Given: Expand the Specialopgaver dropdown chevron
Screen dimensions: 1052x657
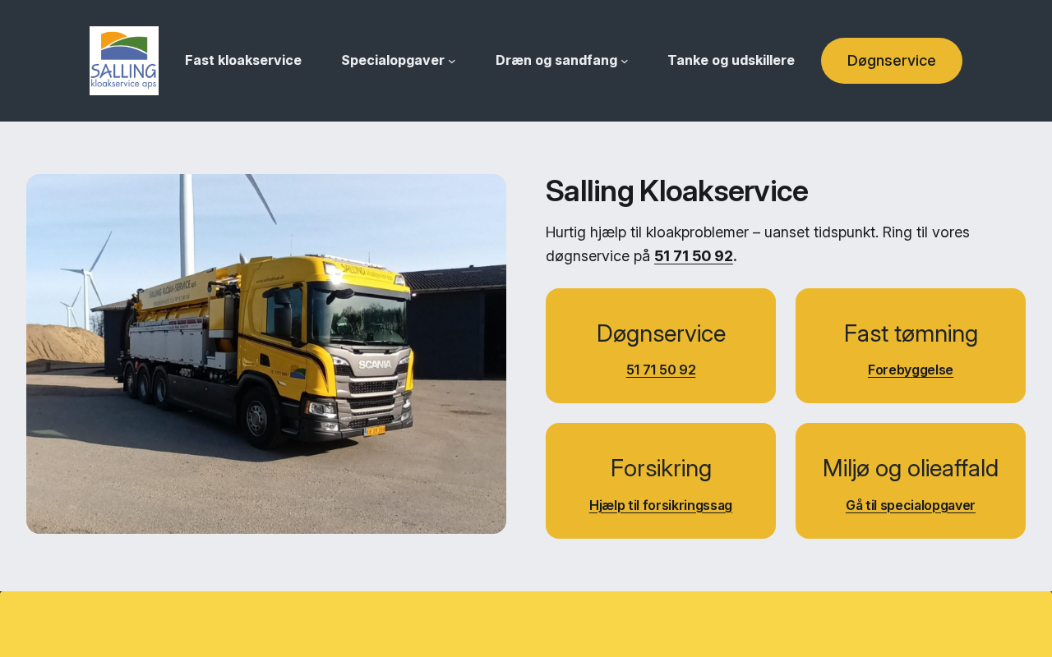Looking at the screenshot, I should click(452, 61).
